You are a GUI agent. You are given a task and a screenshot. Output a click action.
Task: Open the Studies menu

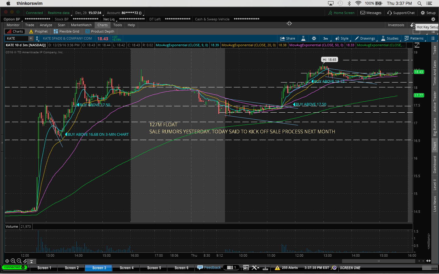click(390, 38)
